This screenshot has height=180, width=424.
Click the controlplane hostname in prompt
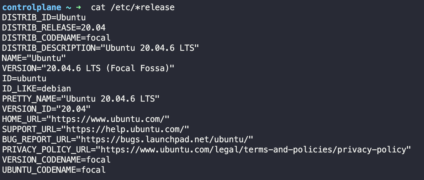[x=32, y=8]
